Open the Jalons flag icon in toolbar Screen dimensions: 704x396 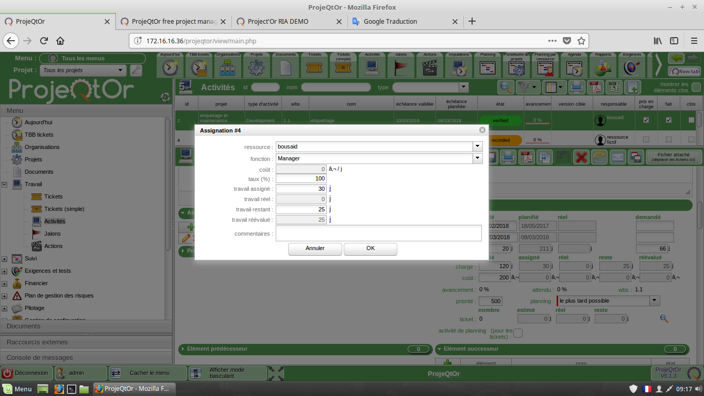click(x=401, y=67)
